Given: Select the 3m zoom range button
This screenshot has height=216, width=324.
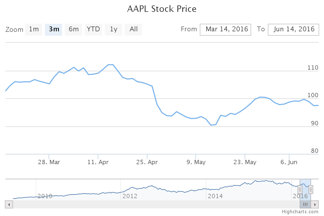Looking at the screenshot, I should click(x=54, y=29).
